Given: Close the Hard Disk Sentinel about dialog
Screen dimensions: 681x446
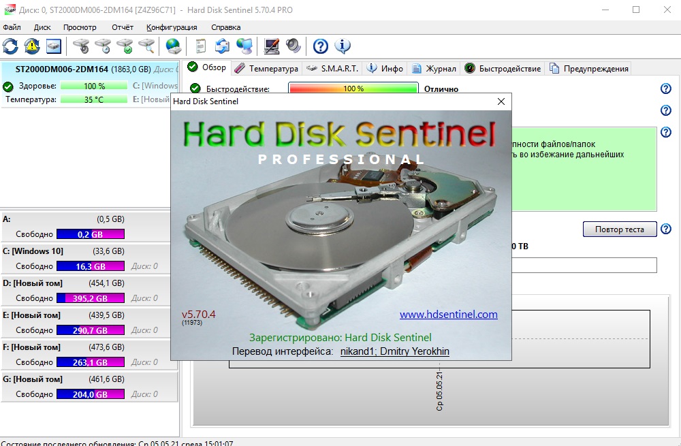Looking at the screenshot, I should [x=501, y=101].
